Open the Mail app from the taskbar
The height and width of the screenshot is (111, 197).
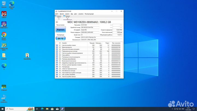pyautogui.click(x=57, y=109)
